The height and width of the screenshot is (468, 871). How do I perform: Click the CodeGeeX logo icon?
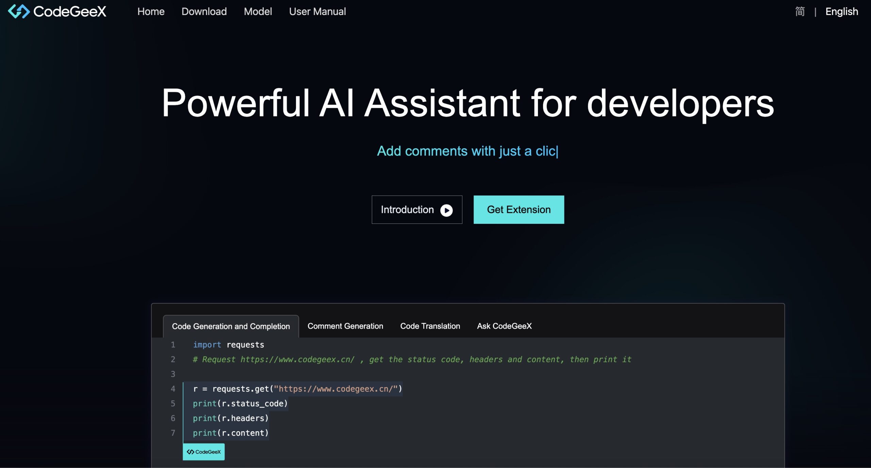pyautogui.click(x=19, y=12)
